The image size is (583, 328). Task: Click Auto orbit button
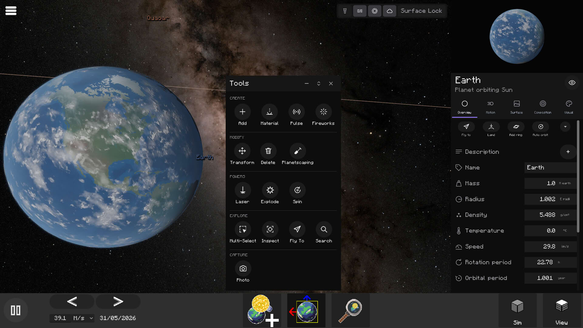pos(540,129)
